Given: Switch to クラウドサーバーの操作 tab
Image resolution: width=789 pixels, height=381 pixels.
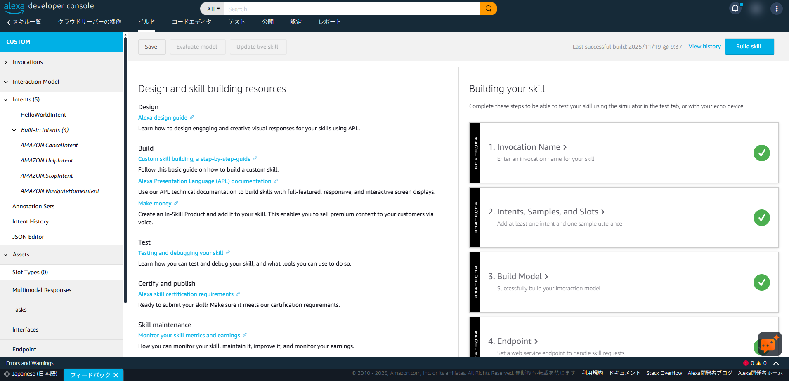Looking at the screenshot, I should coord(90,22).
